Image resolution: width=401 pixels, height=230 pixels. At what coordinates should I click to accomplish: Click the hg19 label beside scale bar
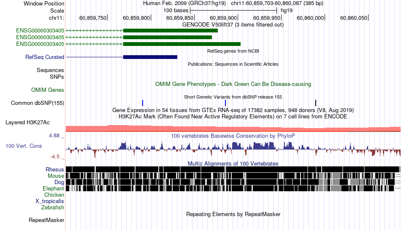287,11
